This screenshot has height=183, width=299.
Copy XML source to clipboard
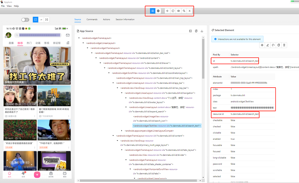[196, 31]
